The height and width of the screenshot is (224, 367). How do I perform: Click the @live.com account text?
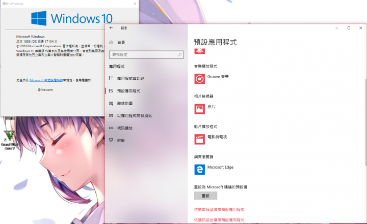tap(45, 89)
